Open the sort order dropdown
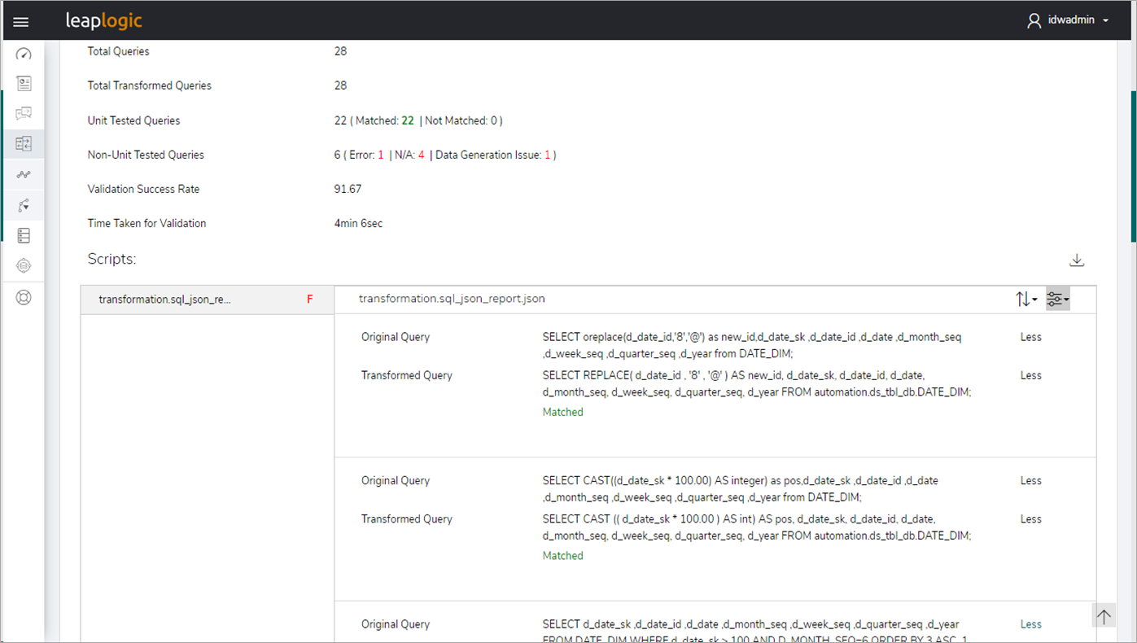This screenshot has height=643, width=1137. (x=1026, y=299)
